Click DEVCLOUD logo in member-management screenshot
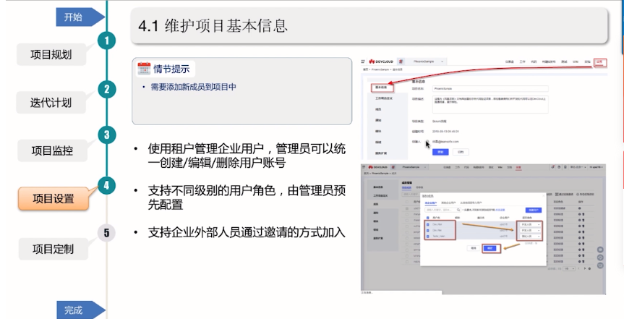This screenshot has width=624, height=319. [x=377, y=167]
